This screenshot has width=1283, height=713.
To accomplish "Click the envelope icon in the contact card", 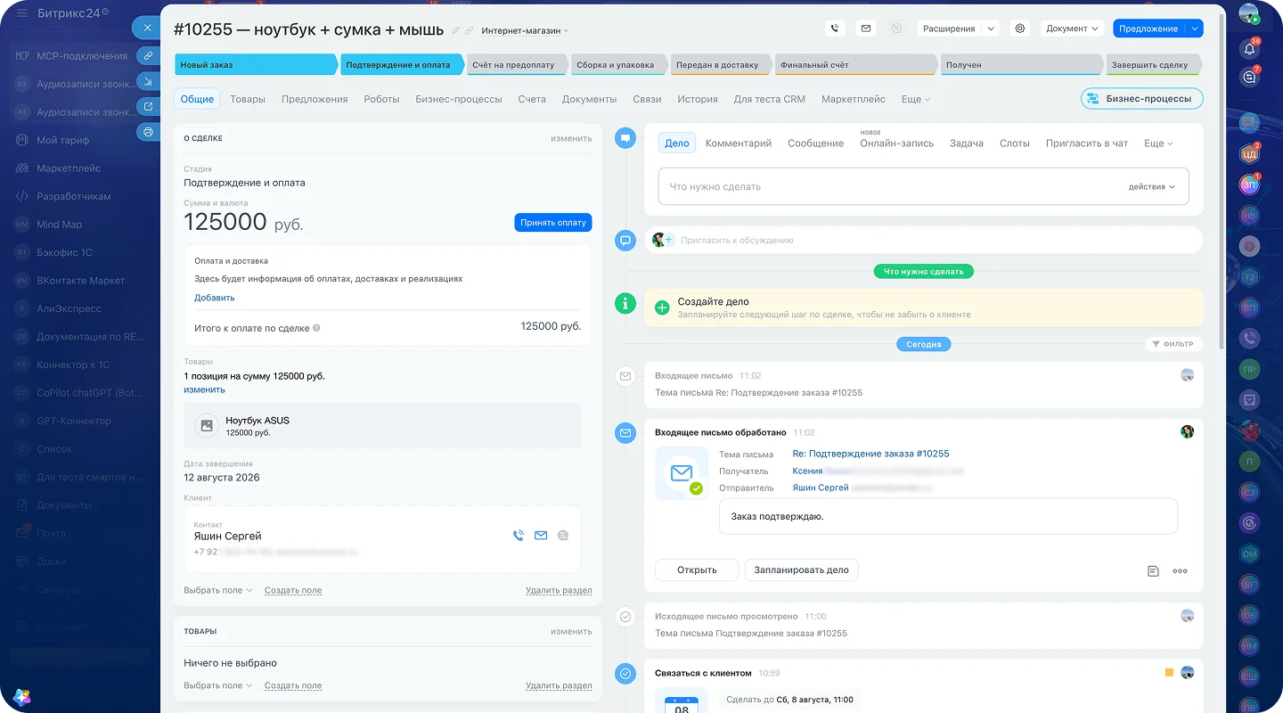I will (541, 536).
